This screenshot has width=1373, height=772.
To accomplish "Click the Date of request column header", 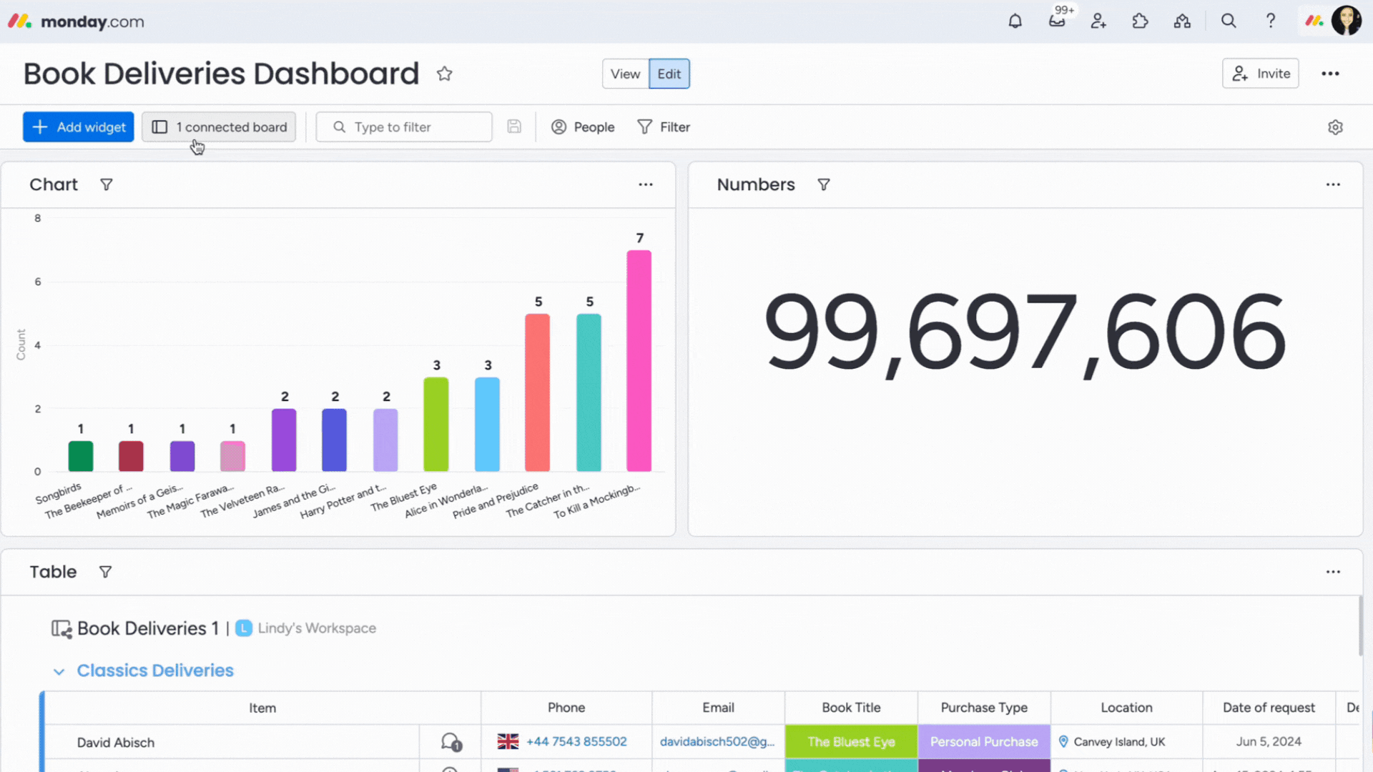I will (1269, 708).
